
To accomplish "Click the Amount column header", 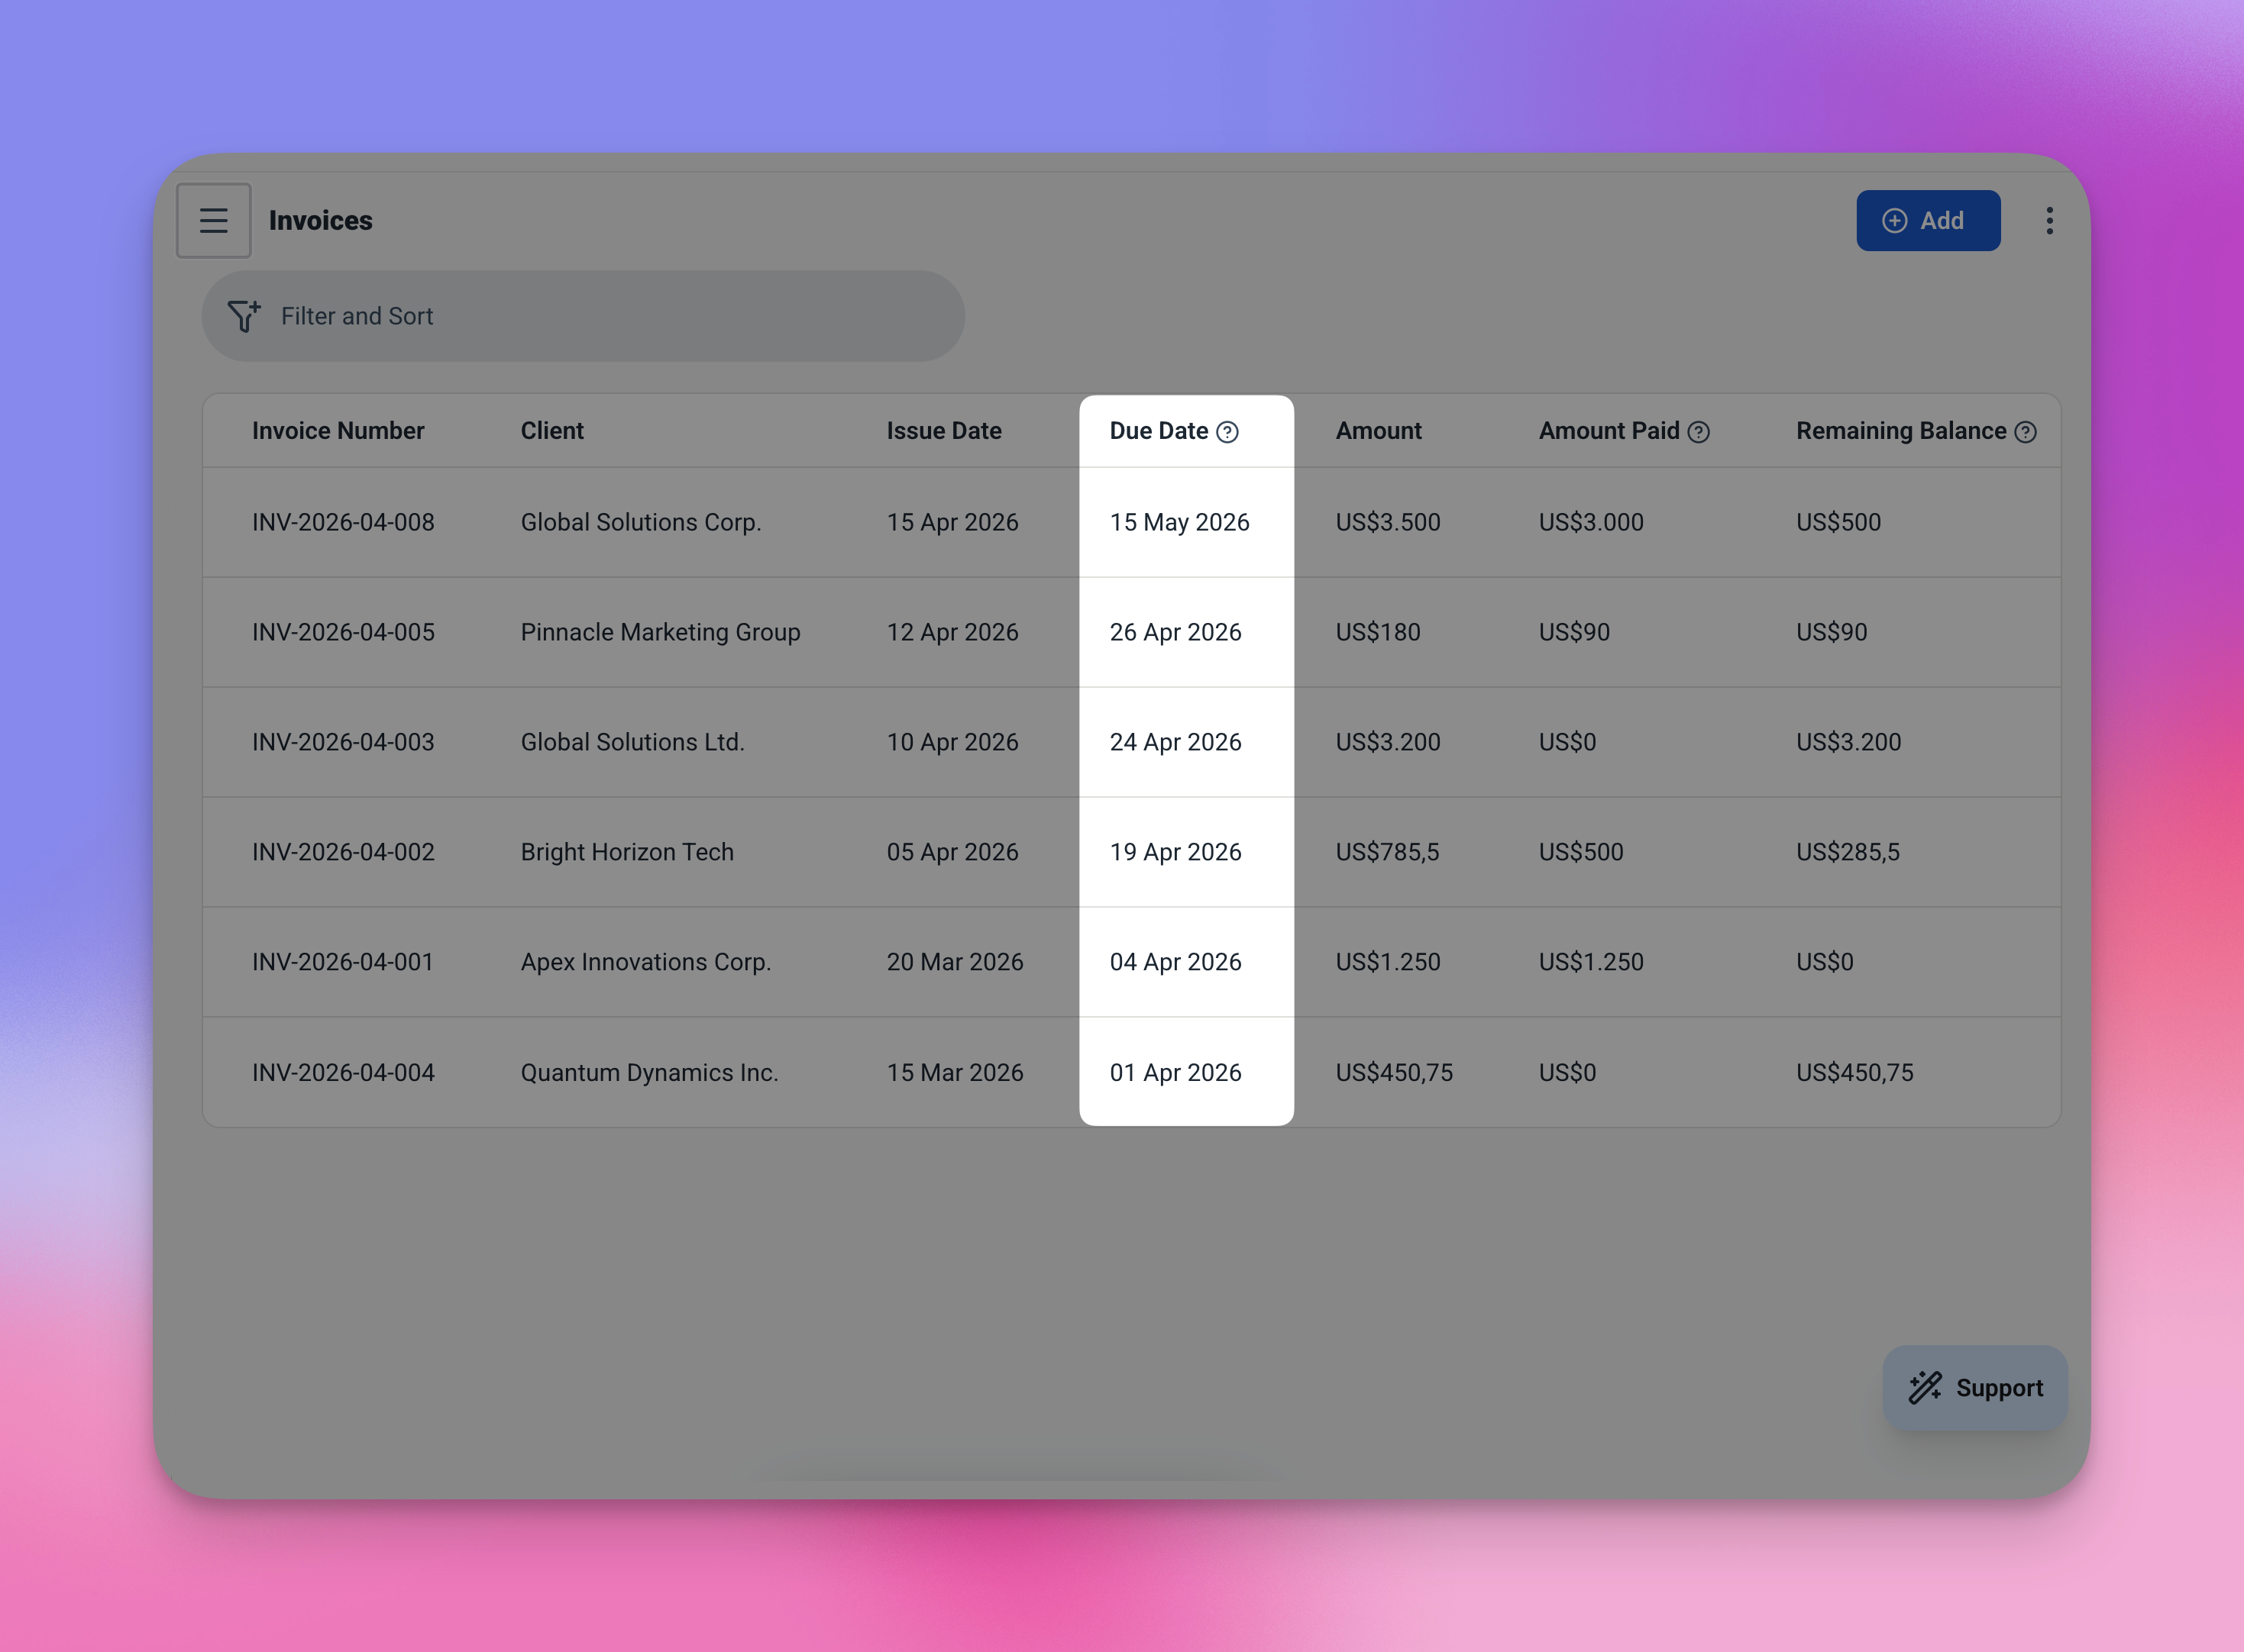I will pos(1378,431).
